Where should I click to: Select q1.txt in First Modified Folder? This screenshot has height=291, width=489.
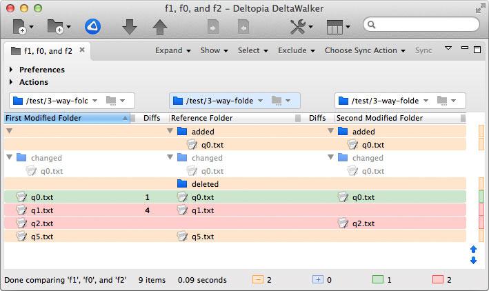pos(42,210)
